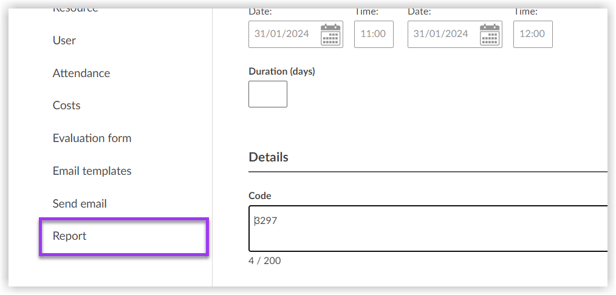Click the Code field label
Viewport: 616px width, 295px height.
[260, 196]
